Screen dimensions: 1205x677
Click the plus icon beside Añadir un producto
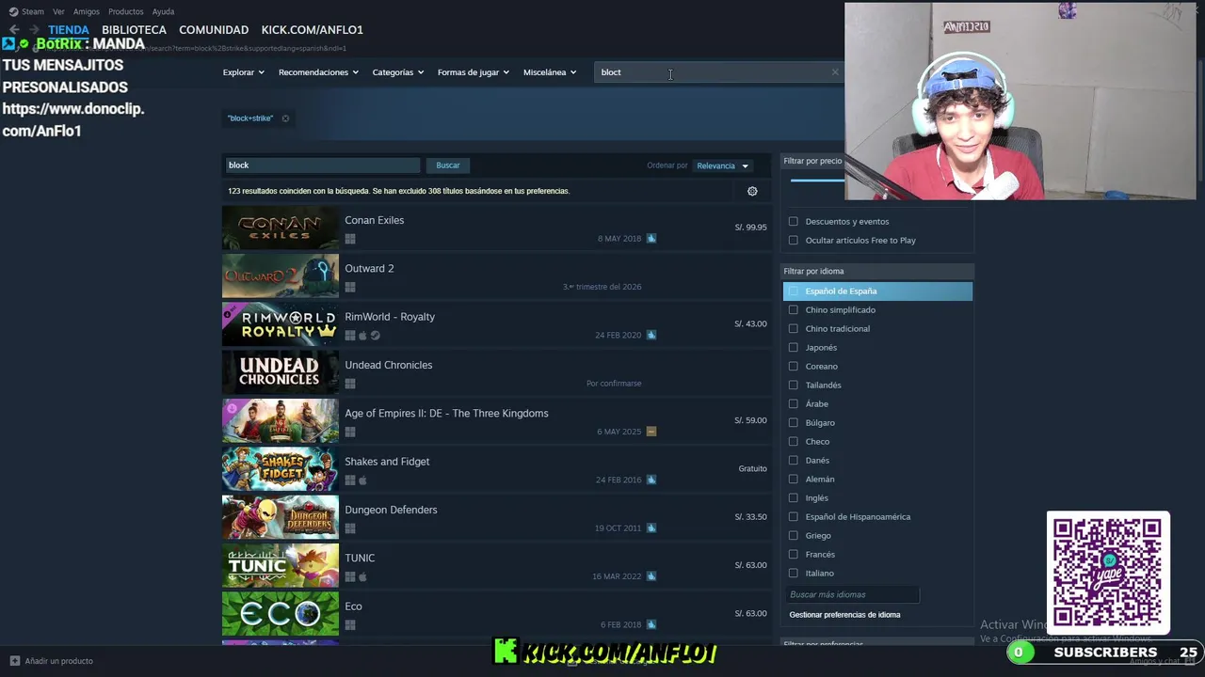click(x=14, y=661)
